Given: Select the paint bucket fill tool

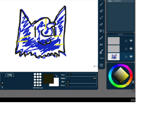Looking at the screenshot, I should (101, 31).
